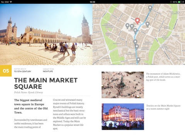The width and height of the screenshot is (185, 138).
Task: Tap the Great For Nightlife label
Action: (48, 70)
